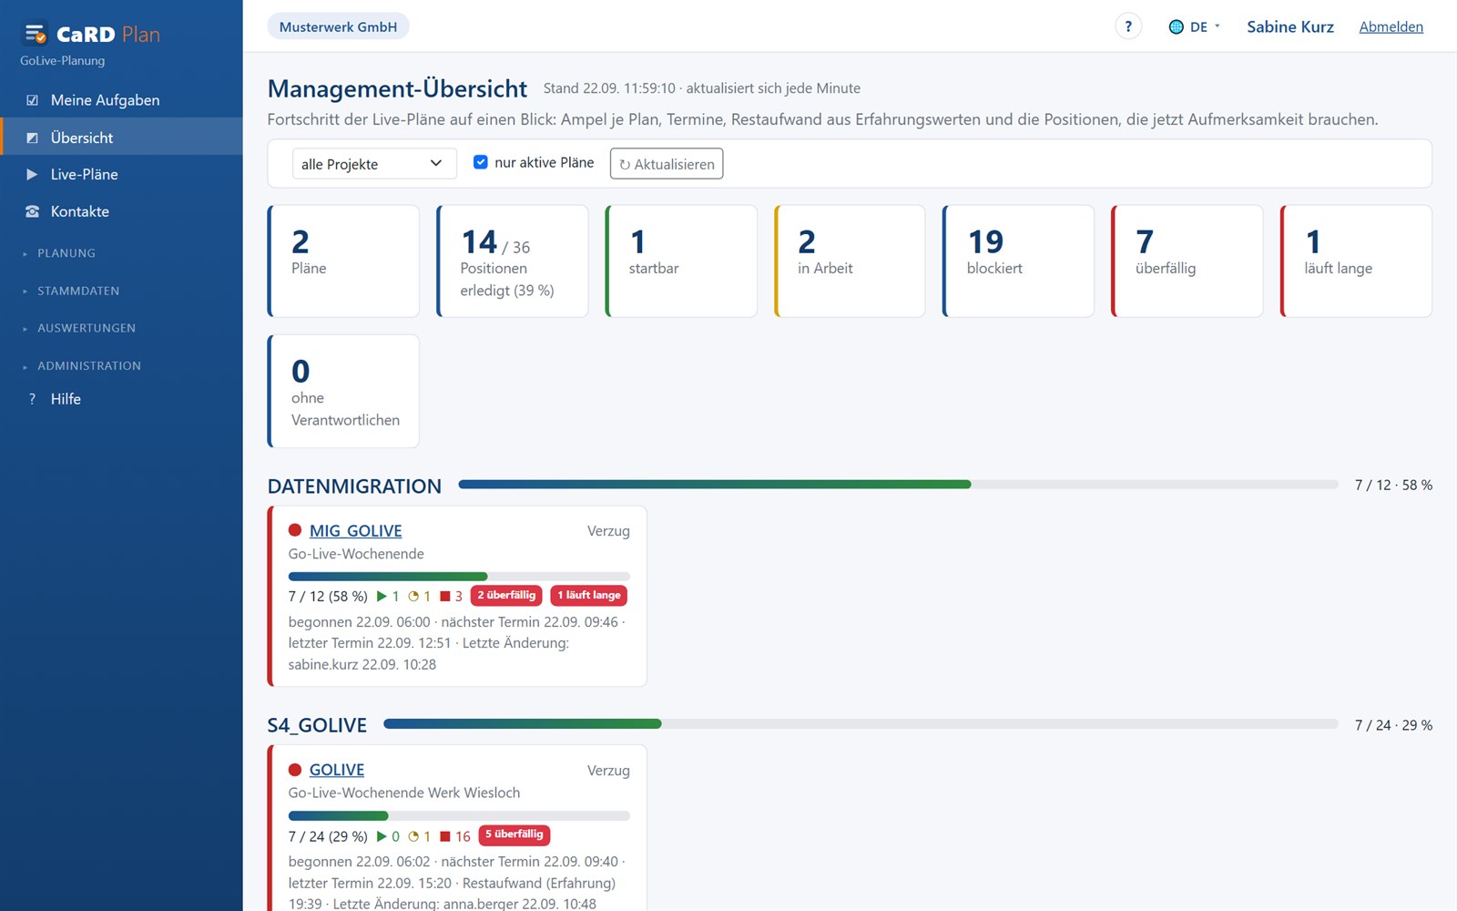Click the 1 läuft lange red badge
This screenshot has width=1457, height=911.
pos(589,596)
